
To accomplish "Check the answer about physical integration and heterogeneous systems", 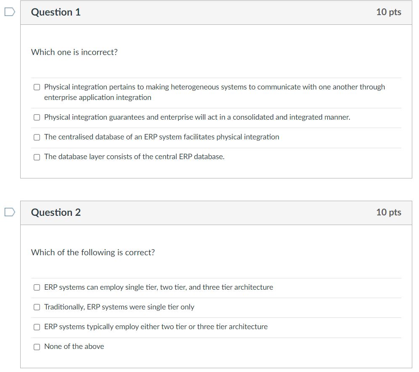I will click(37, 87).
